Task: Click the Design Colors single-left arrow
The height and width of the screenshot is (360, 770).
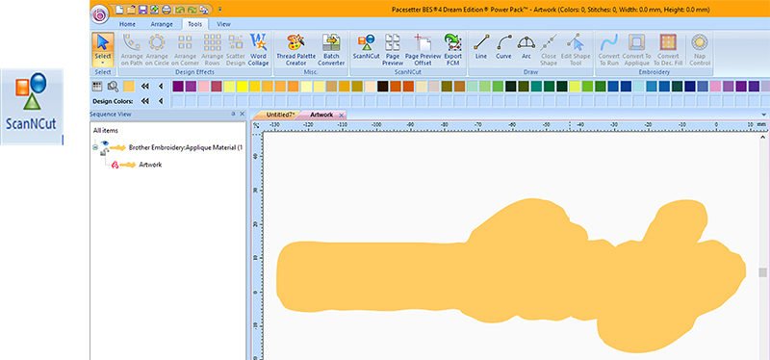Action: pos(161,101)
